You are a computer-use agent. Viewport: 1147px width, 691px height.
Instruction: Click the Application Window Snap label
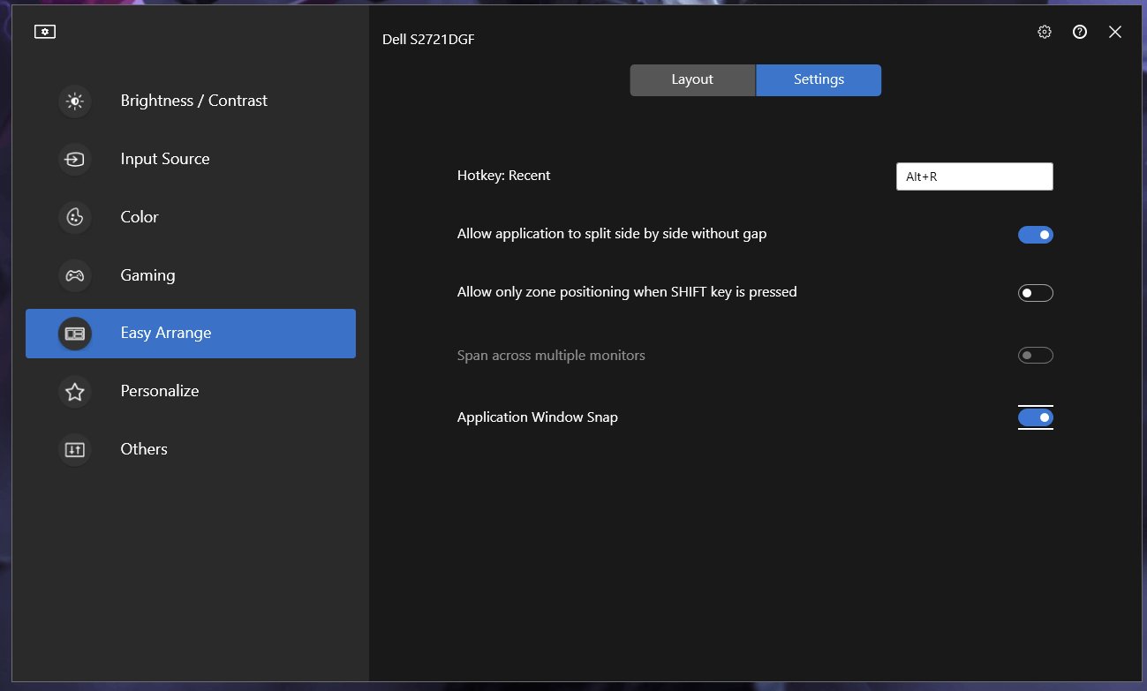pyautogui.click(x=538, y=417)
